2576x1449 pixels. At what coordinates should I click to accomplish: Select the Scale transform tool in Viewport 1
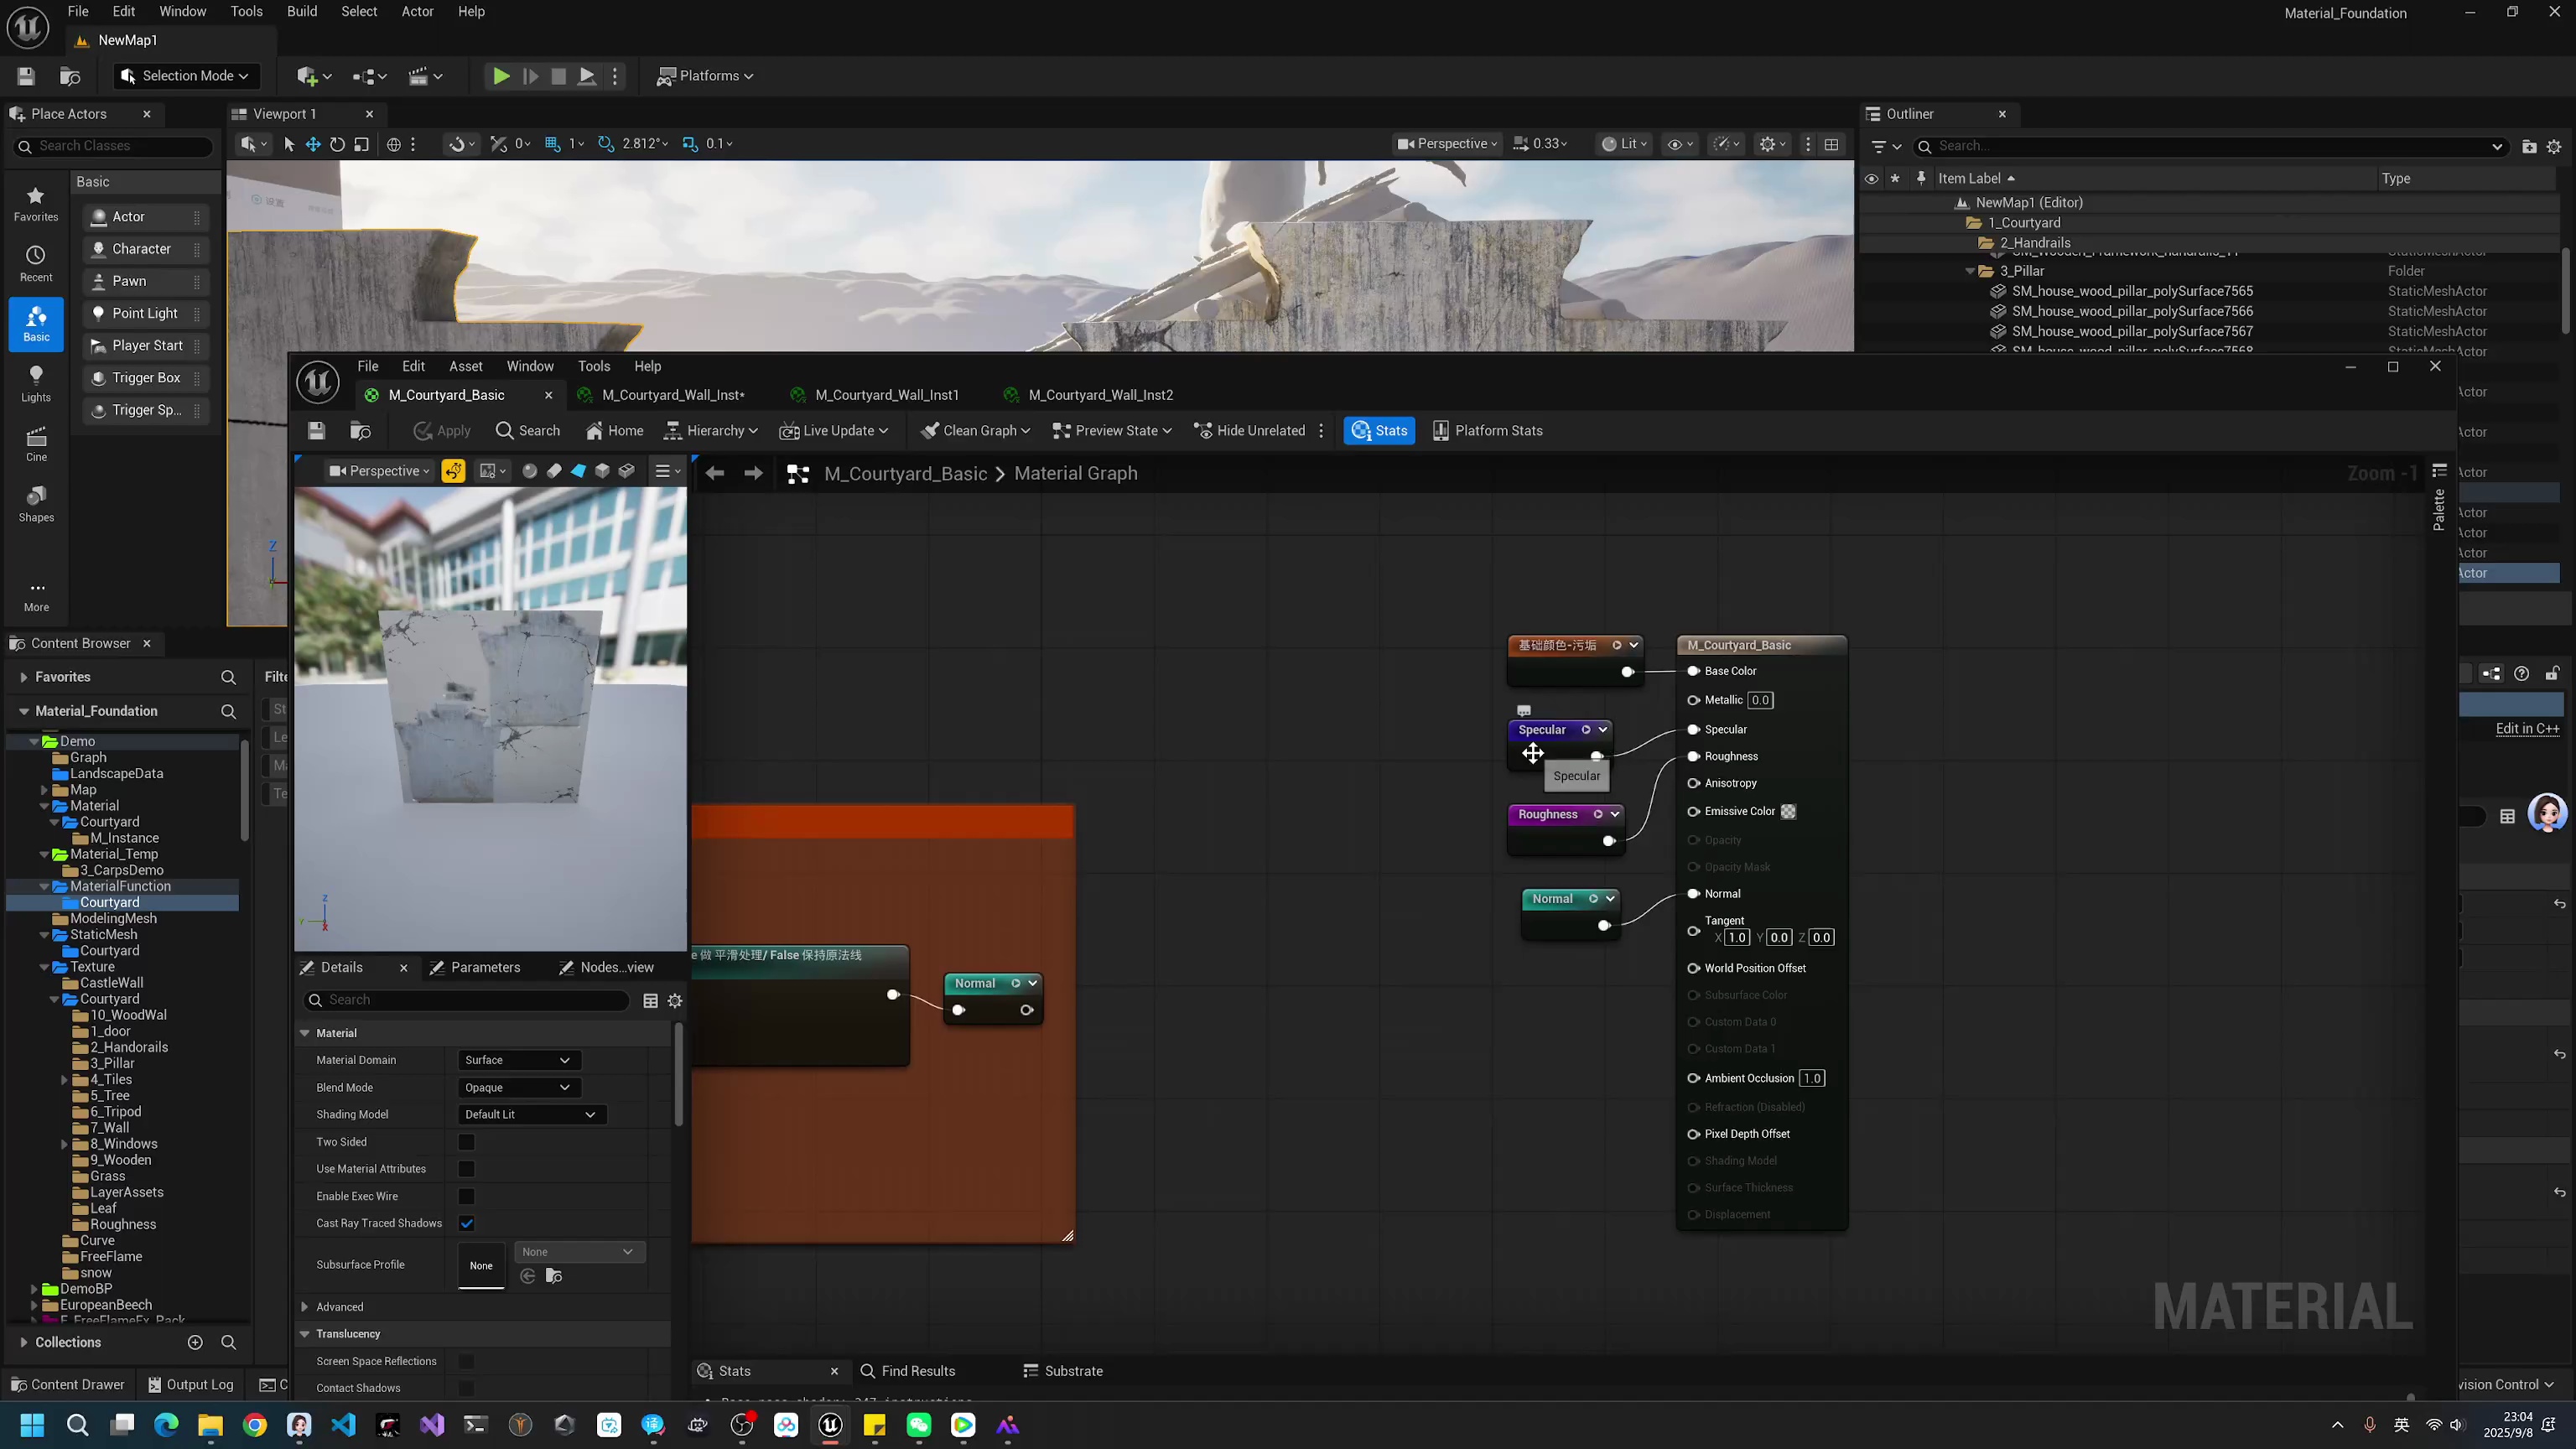(362, 144)
